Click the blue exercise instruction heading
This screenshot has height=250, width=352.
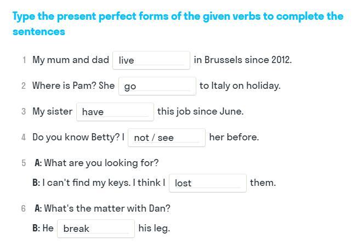178,24
